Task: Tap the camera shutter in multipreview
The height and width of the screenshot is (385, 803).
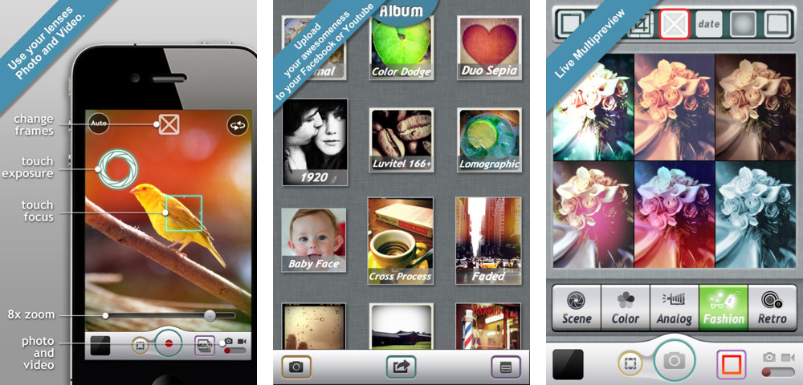Action: [674, 362]
